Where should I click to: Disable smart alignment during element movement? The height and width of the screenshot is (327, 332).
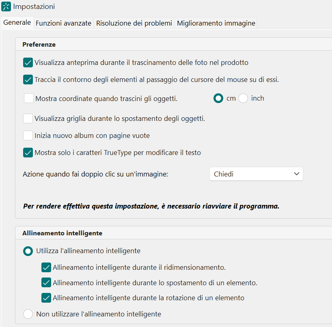coord(46,283)
